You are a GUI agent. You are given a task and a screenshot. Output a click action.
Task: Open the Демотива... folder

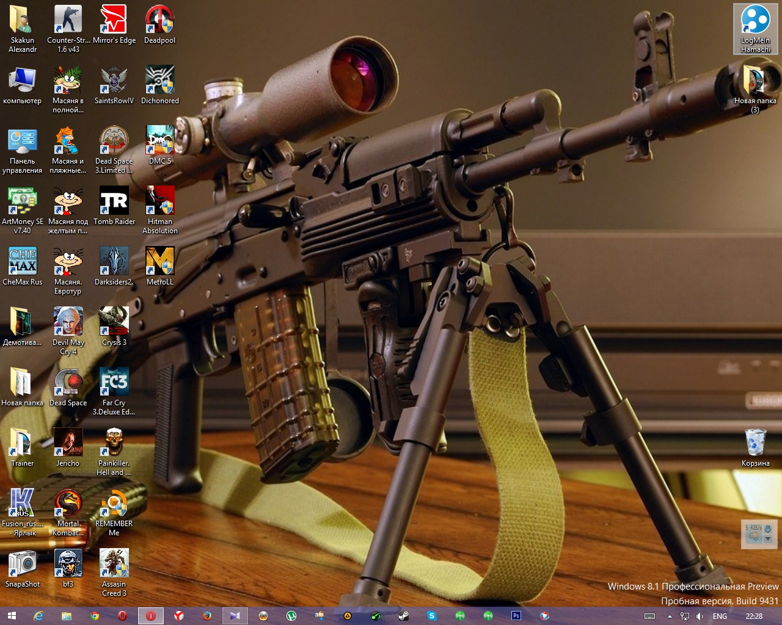coord(23,327)
